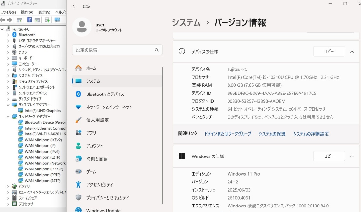Collapse the デバイスの仕様 panel

pos(352,51)
